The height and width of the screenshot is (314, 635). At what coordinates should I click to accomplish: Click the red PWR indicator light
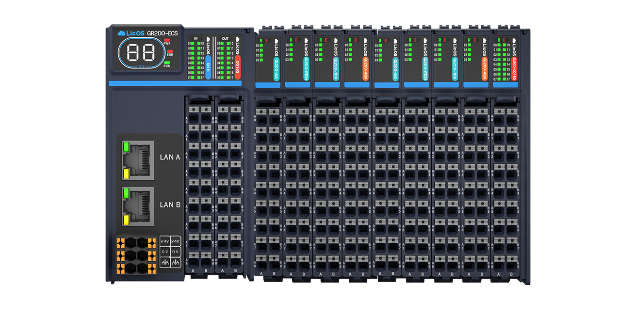pos(167,40)
